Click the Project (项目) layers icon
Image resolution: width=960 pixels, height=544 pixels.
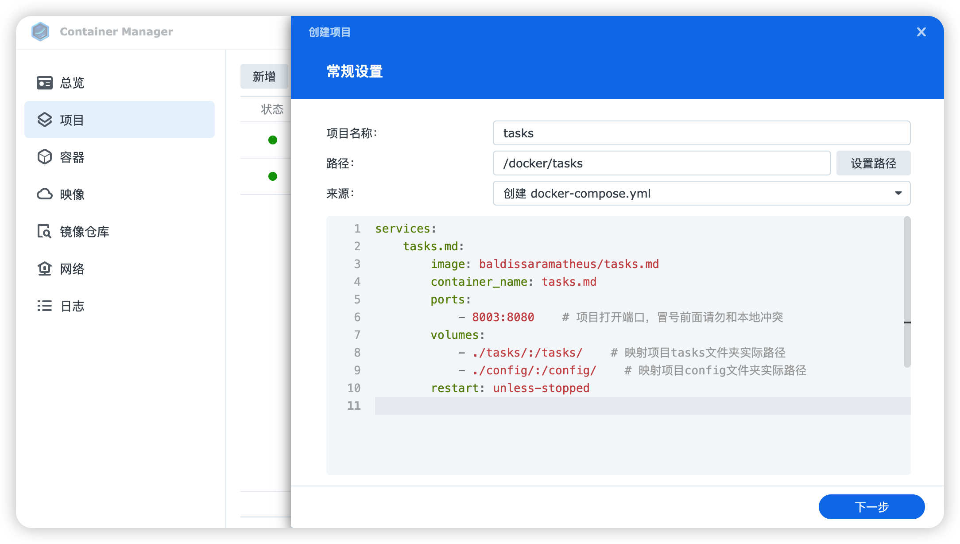click(x=44, y=120)
